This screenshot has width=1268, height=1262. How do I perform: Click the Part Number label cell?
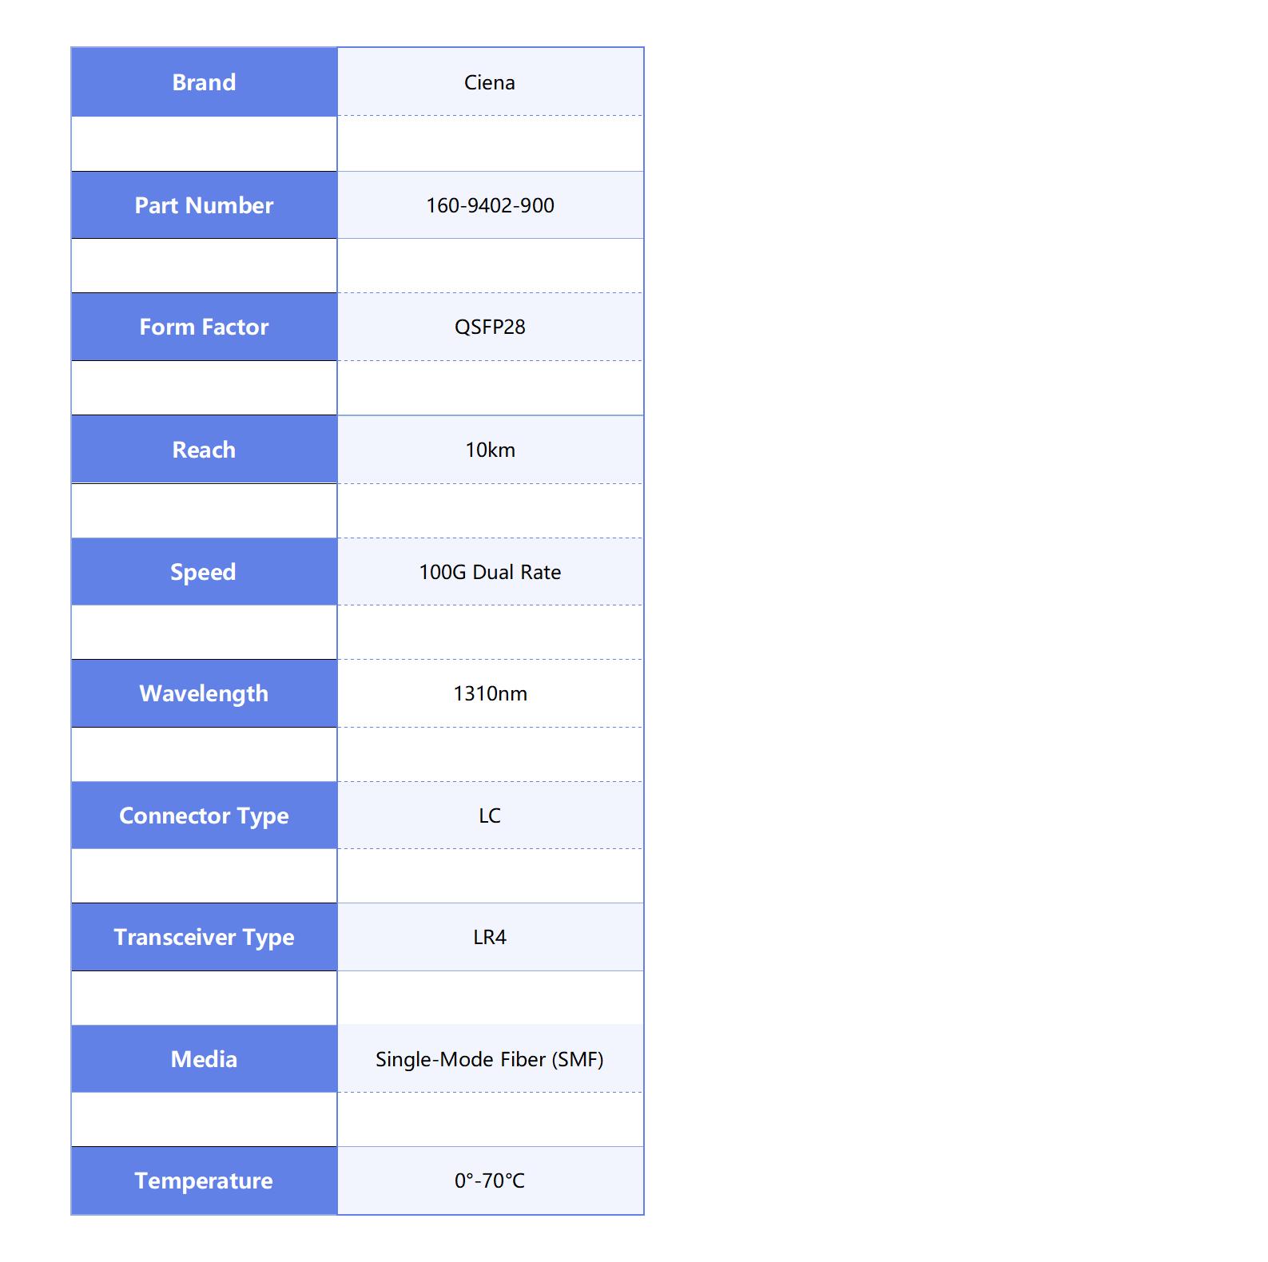[x=204, y=205]
